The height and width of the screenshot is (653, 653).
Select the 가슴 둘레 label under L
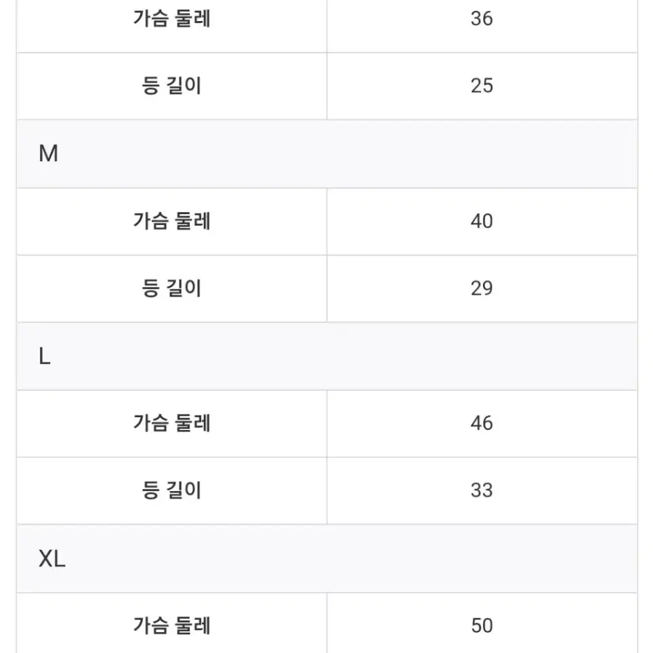click(171, 423)
